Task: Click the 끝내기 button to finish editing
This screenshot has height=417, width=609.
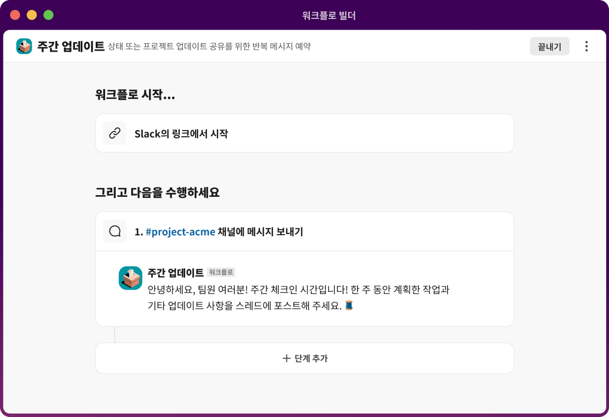Action: [x=549, y=46]
